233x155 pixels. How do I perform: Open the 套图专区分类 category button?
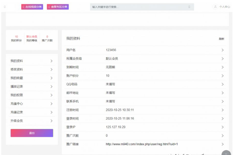coord(58,7)
